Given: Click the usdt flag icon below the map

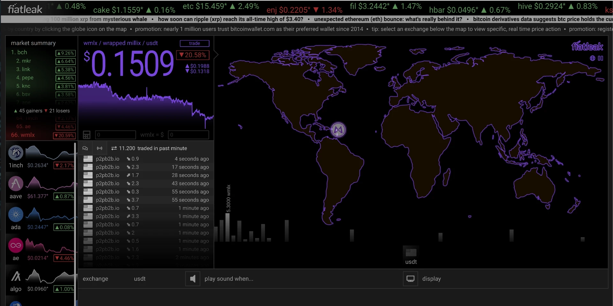Looking at the screenshot, I should click(411, 252).
